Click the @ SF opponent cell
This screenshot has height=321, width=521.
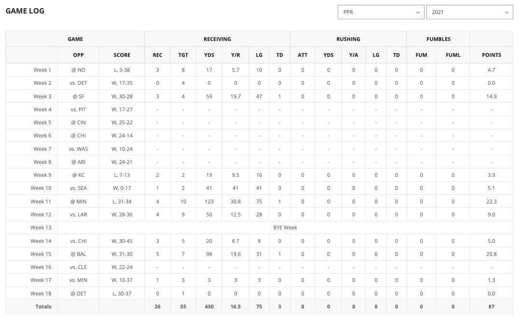[79, 96]
